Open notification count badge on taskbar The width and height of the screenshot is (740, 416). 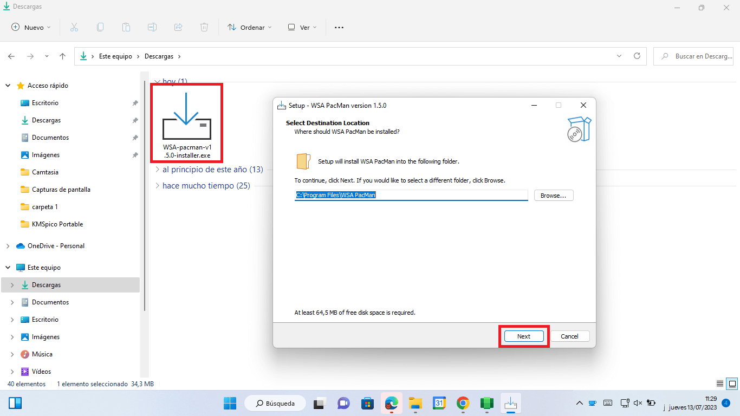[x=726, y=403]
